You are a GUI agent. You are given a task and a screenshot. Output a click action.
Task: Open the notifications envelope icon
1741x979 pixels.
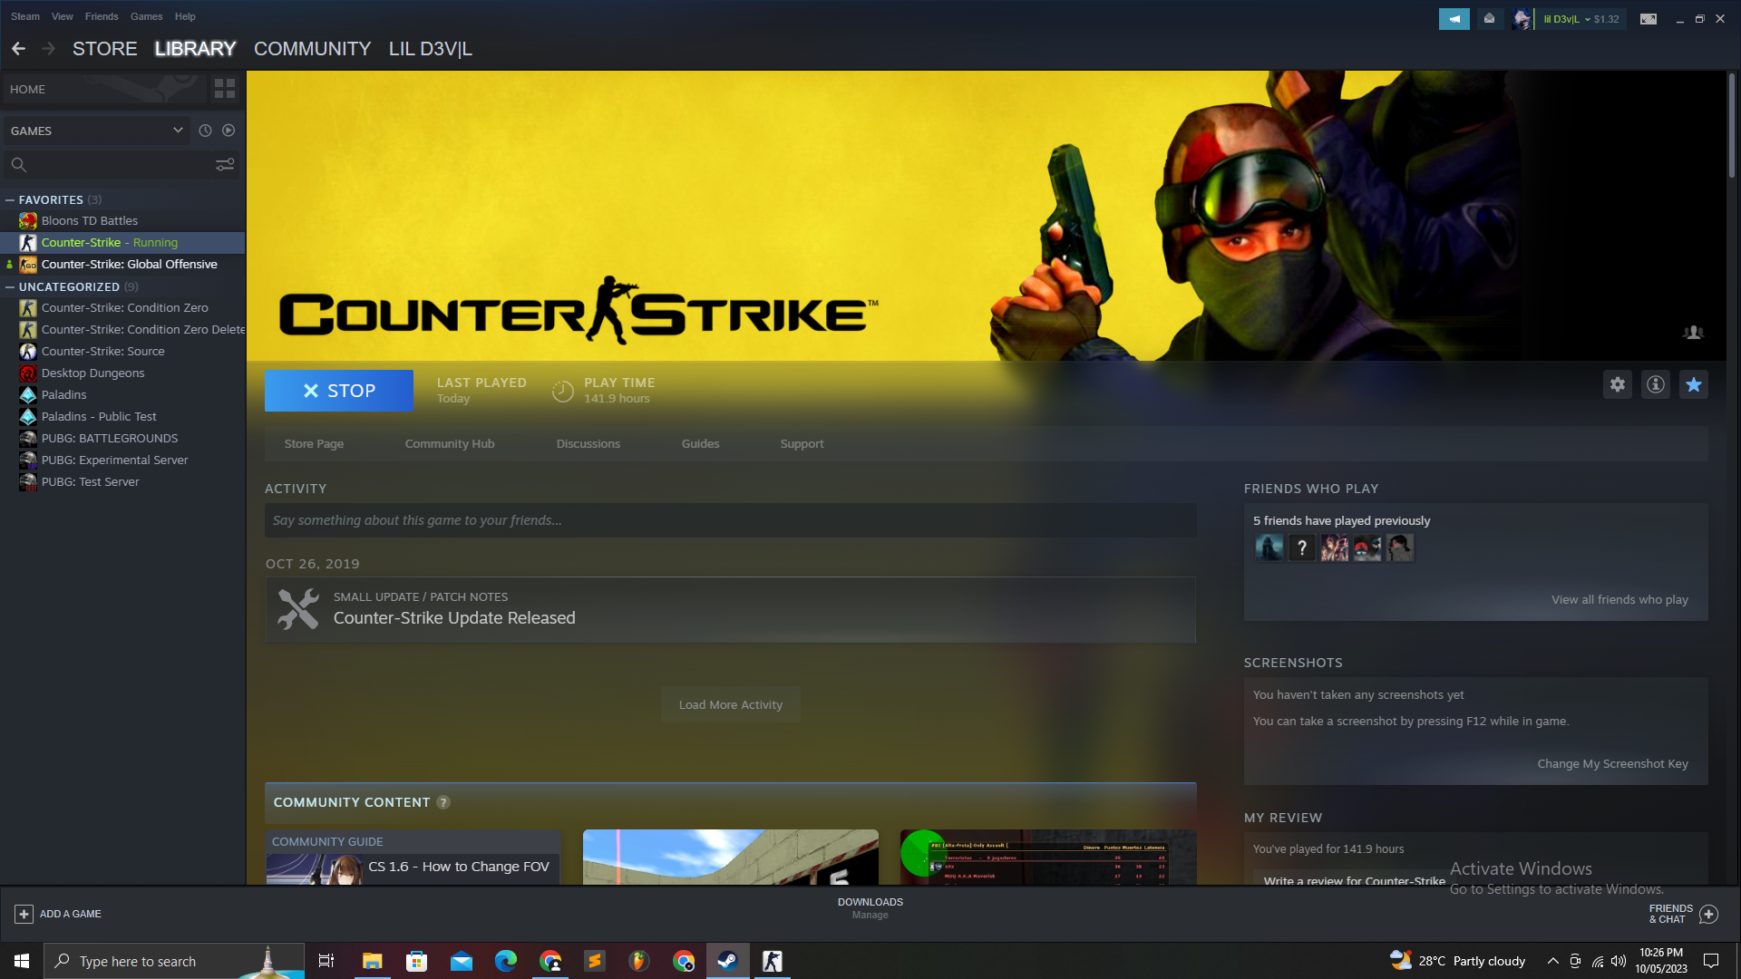click(1489, 18)
